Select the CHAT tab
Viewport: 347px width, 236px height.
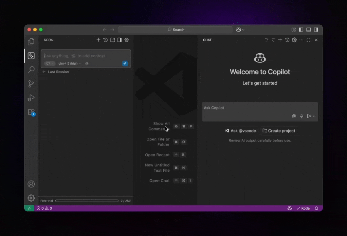tap(207, 40)
